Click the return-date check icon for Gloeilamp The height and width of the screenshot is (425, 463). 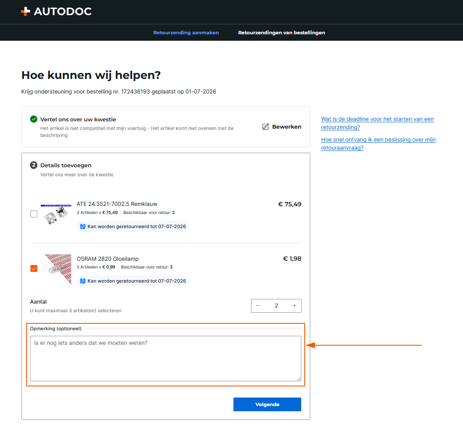tap(83, 281)
